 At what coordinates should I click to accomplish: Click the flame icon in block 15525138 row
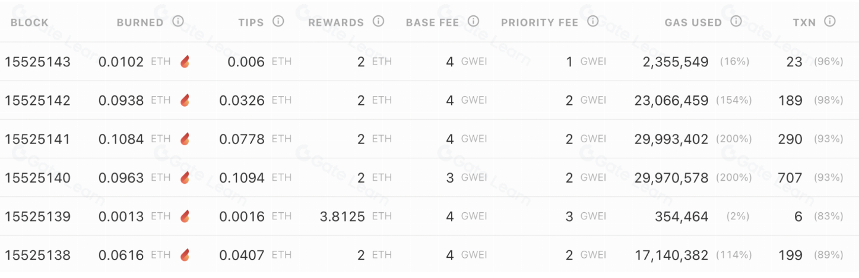tap(185, 255)
